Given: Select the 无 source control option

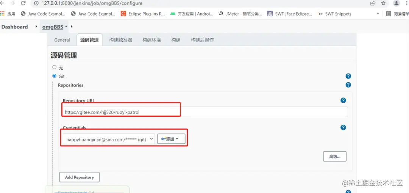Looking at the screenshot, I should click(x=54, y=67).
